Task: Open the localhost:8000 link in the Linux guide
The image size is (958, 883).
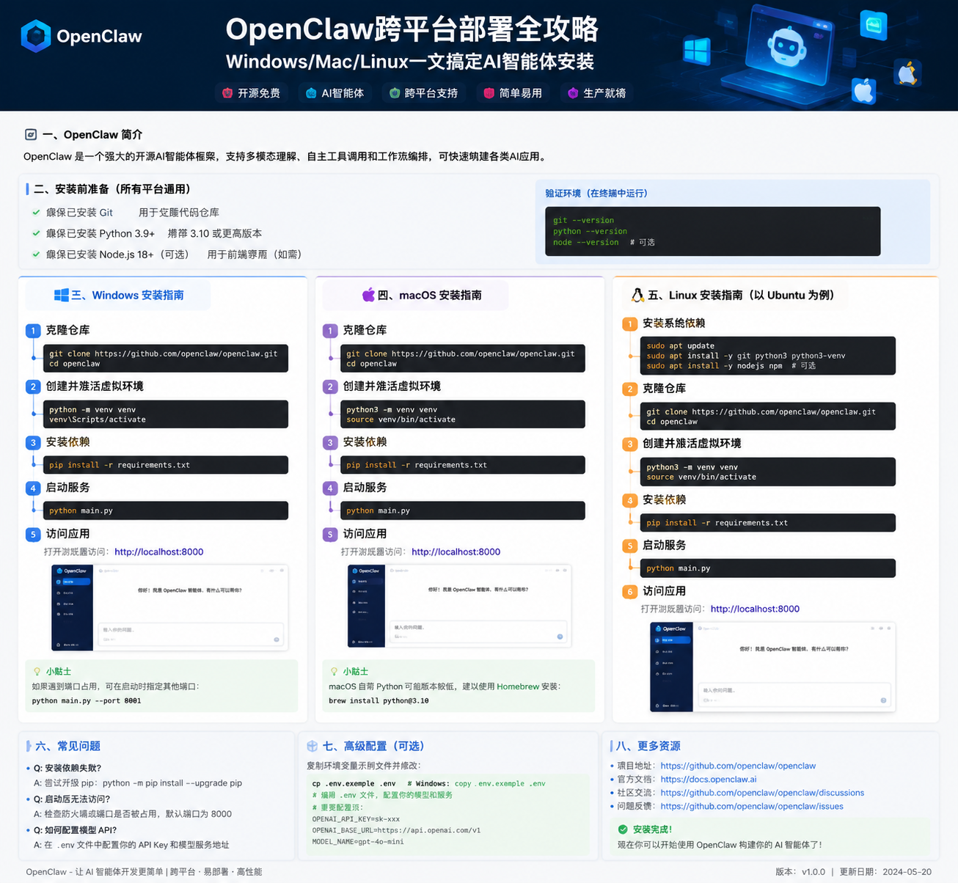Action: coord(755,609)
